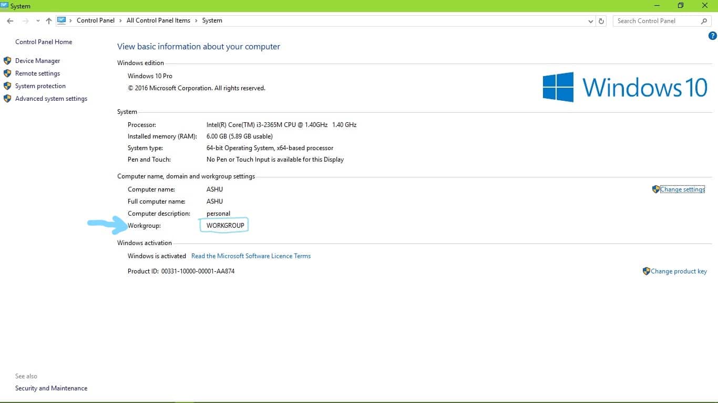
Task: Click the WORKGROUP value
Action: point(225,226)
